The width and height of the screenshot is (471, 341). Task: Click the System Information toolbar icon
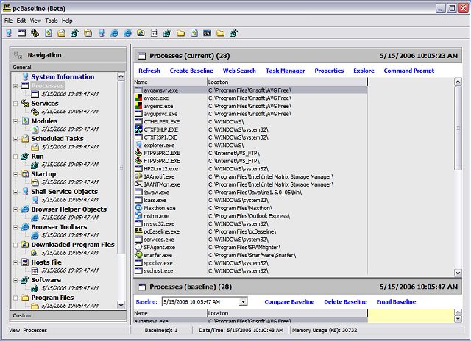click(x=8, y=34)
